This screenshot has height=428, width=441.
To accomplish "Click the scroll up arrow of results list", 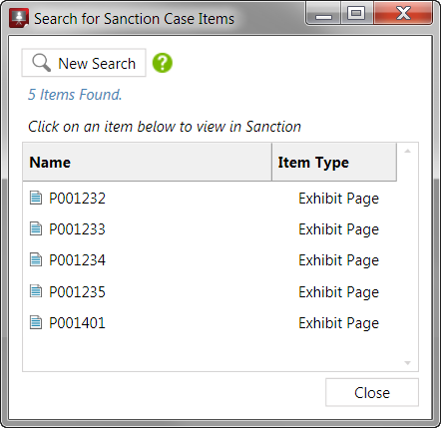I will pos(408,152).
